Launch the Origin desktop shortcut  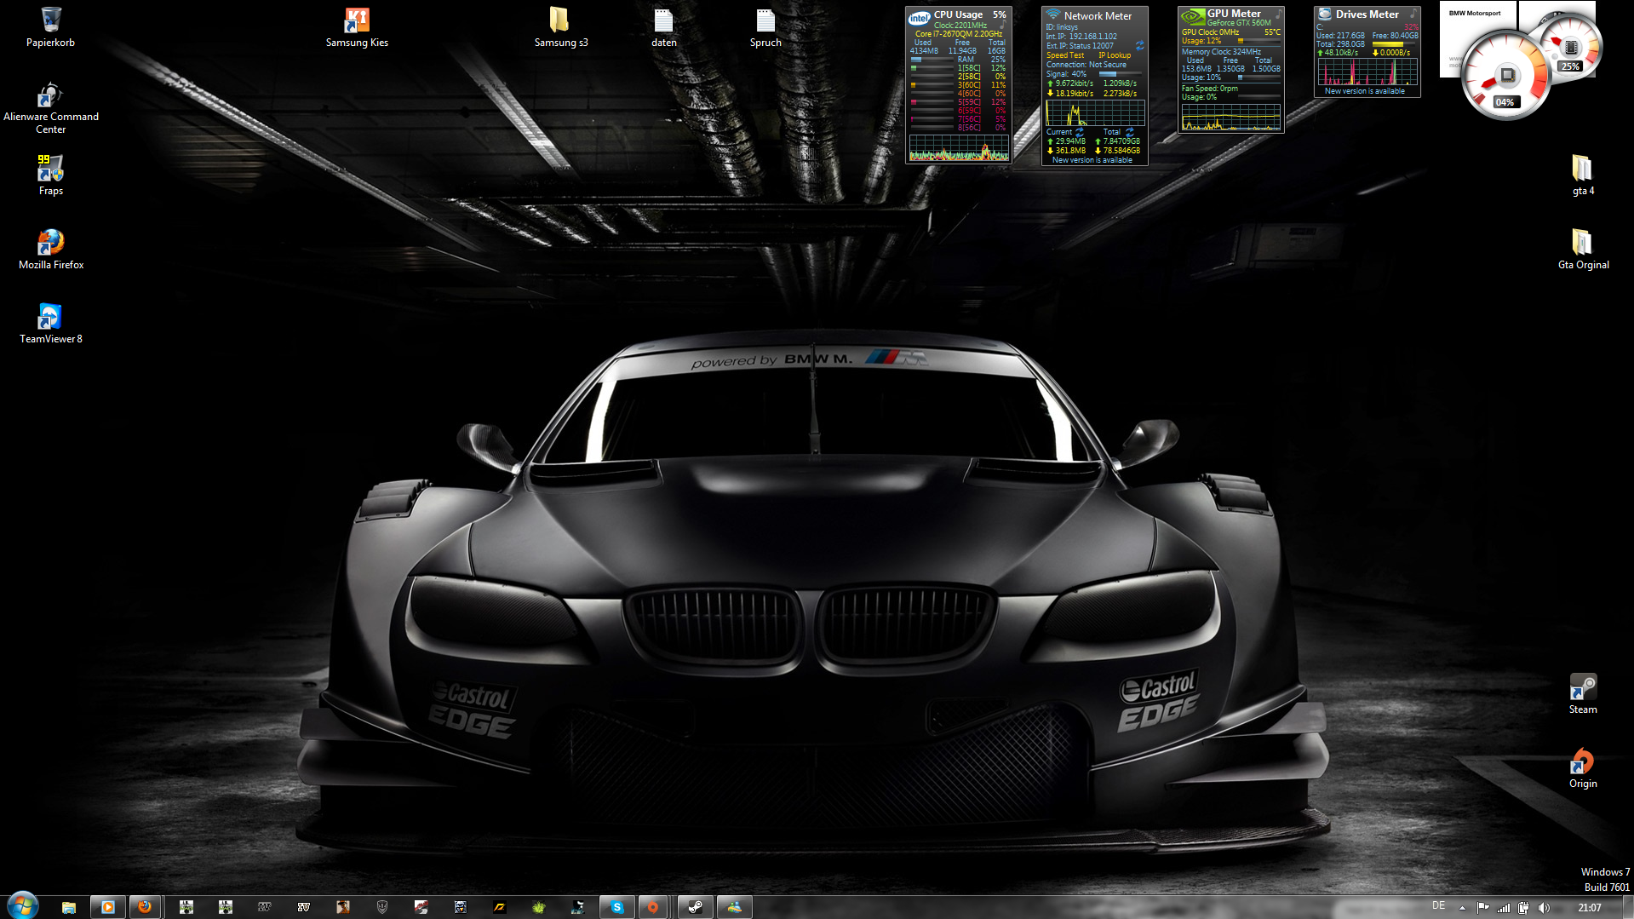tap(1583, 767)
